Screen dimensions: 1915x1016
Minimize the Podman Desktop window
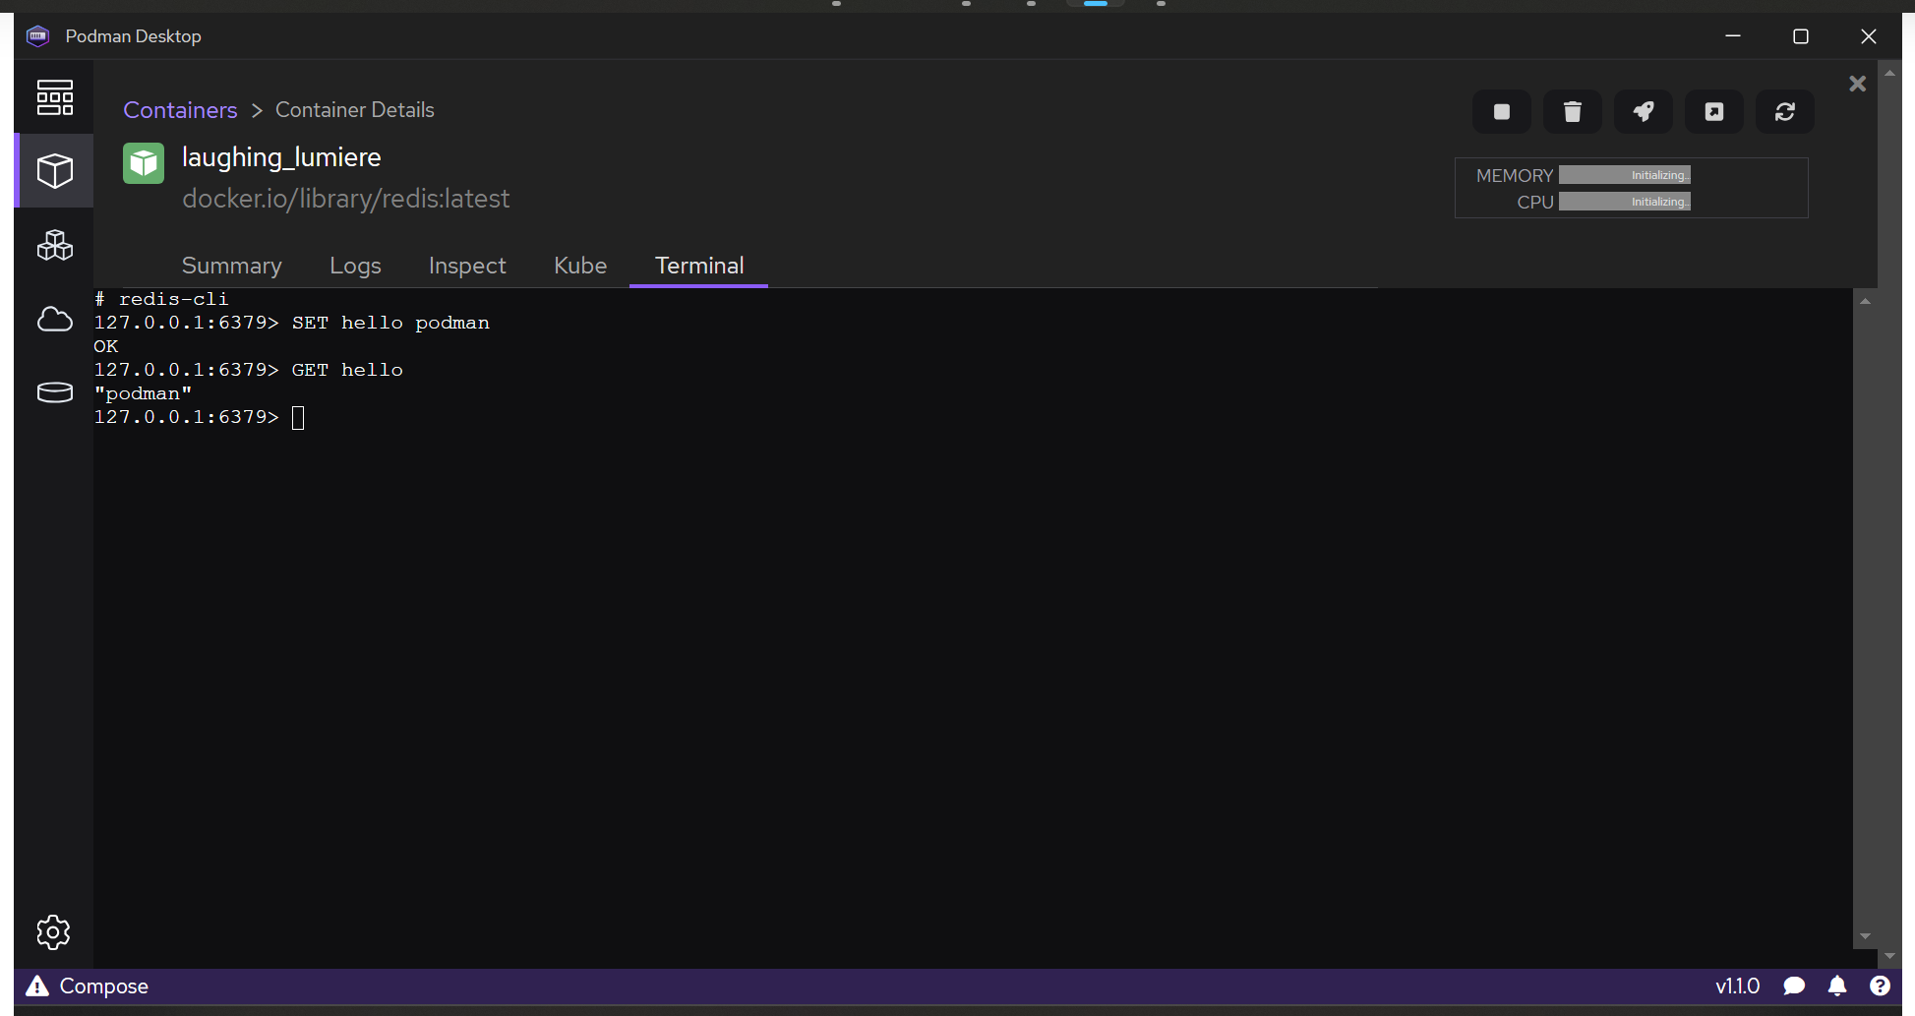(x=1733, y=36)
